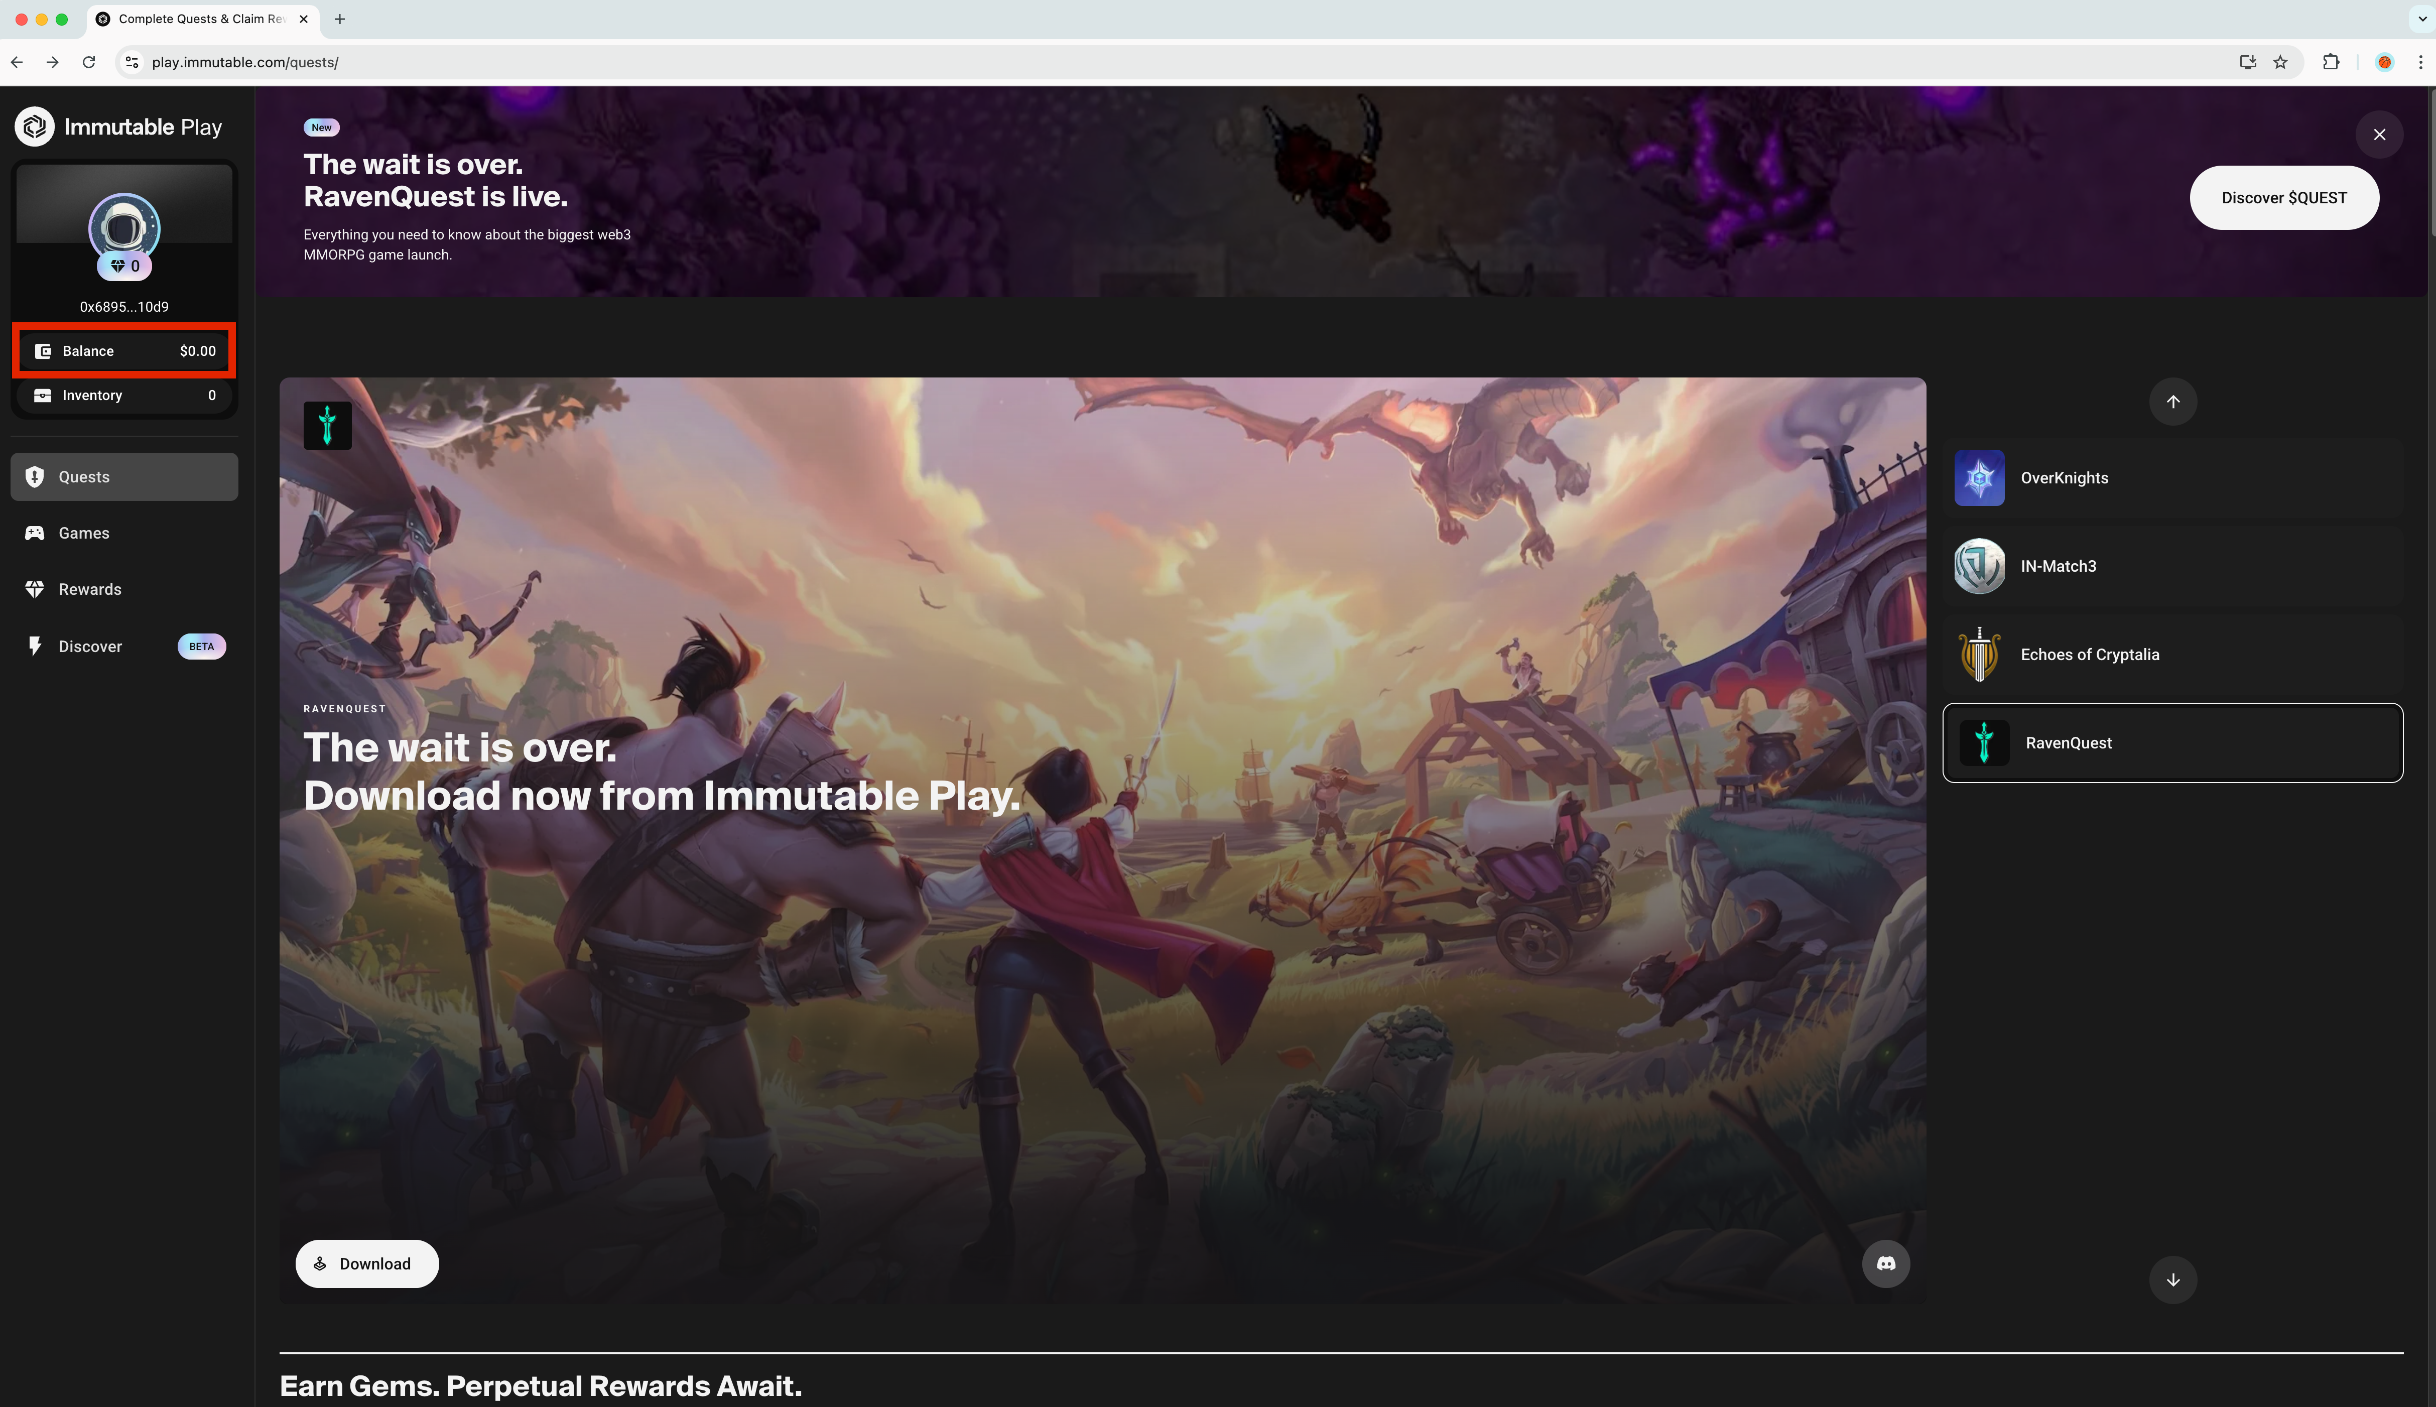
Task: Click the Echoes of Cryptalia lyre icon
Action: point(1979,654)
